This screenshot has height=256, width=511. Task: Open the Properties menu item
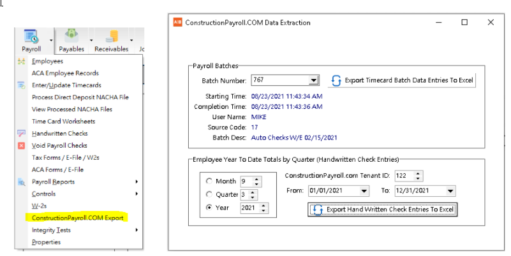coord(46,242)
